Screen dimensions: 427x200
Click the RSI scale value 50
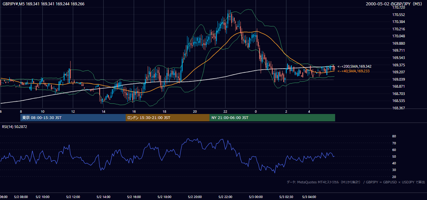394,156
